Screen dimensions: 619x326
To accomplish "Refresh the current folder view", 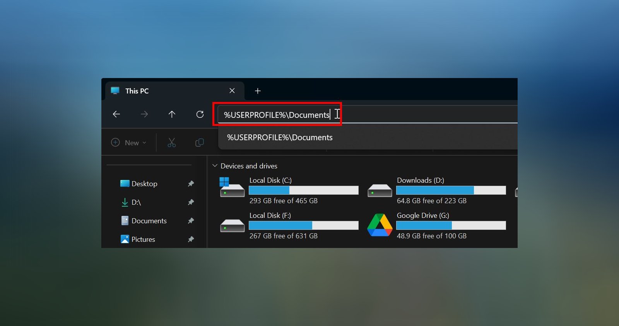I will pos(200,114).
